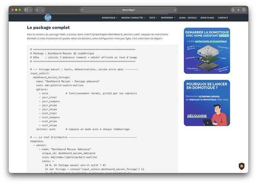
Task: Open the DOMOTIQUE menu
Action: [110, 18]
